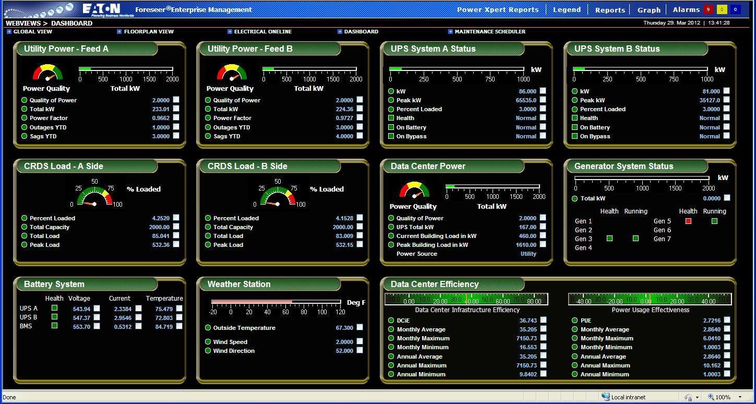The height and width of the screenshot is (404, 756).
Task: Click the yellow warning alarms counter
Action: pos(722,9)
